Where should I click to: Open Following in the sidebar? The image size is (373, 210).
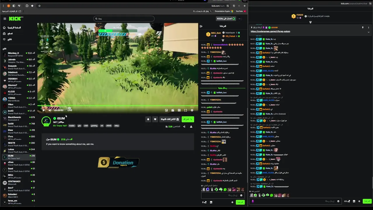click(8, 39)
